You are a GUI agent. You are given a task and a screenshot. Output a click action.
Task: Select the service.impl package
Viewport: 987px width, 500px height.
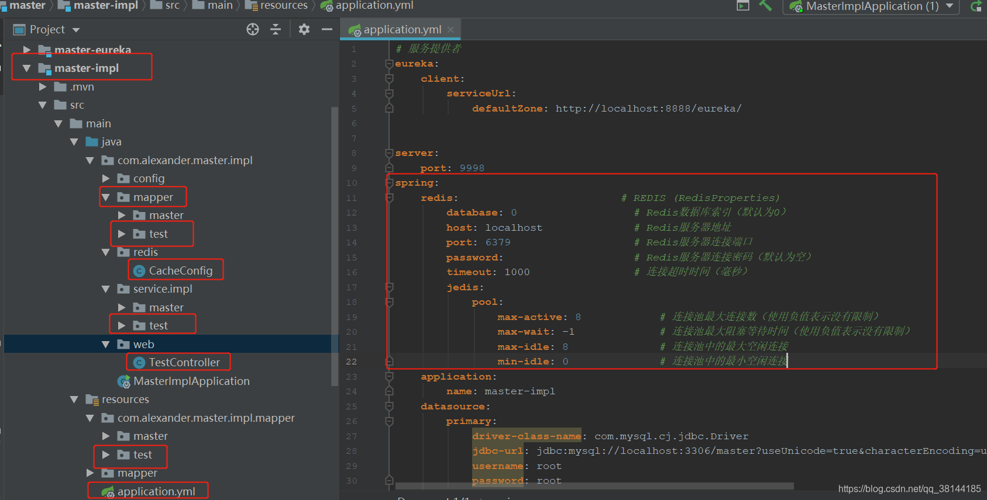click(x=163, y=289)
